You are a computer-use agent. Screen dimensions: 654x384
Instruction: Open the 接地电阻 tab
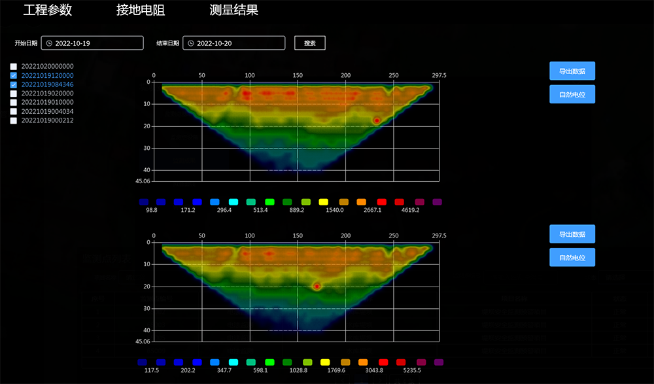[141, 10]
